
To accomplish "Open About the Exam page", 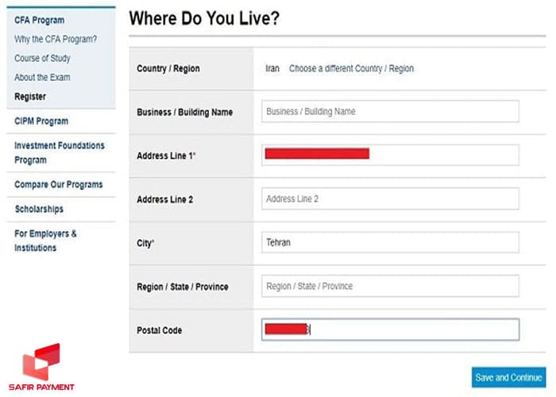I will pyautogui.click(x=42, y=77).
